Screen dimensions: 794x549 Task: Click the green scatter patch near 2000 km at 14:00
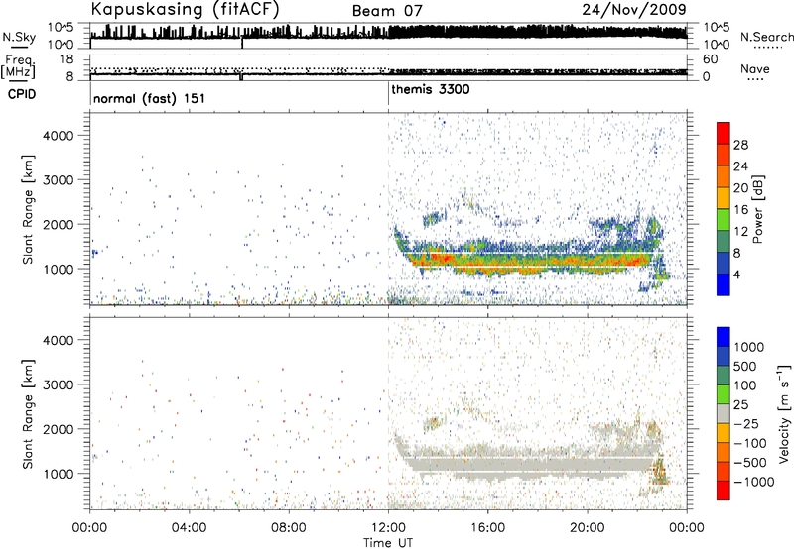click(x=434, y=219)
